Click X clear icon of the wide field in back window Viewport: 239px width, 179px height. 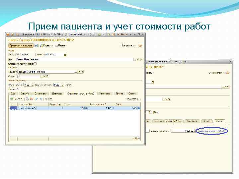click(225, 87)
